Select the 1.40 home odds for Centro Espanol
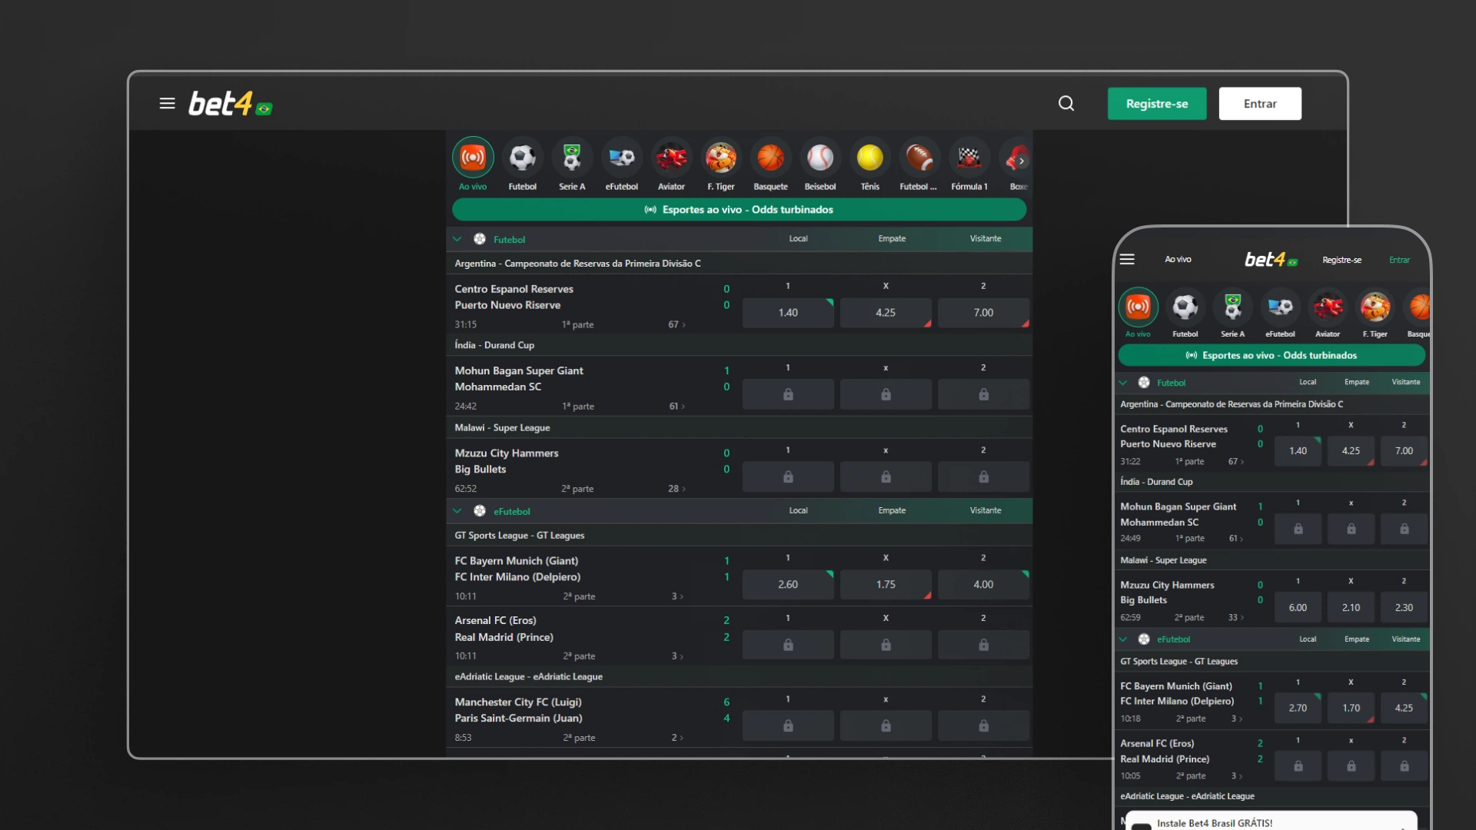 tap(788, 313)
